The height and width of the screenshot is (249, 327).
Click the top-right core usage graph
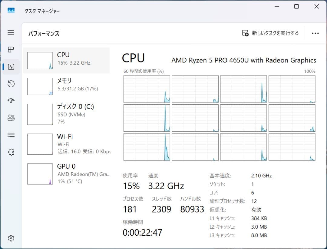[x=292, y=89]
